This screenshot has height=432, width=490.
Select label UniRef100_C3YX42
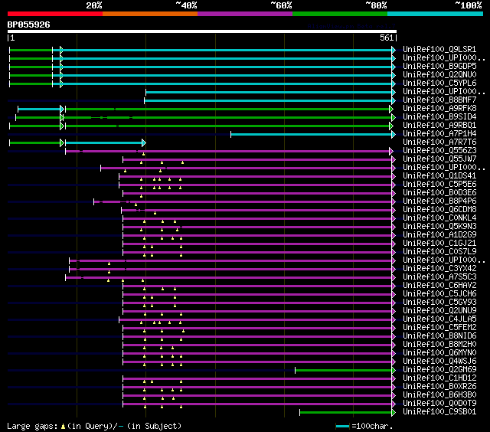(x=439, y=269)
